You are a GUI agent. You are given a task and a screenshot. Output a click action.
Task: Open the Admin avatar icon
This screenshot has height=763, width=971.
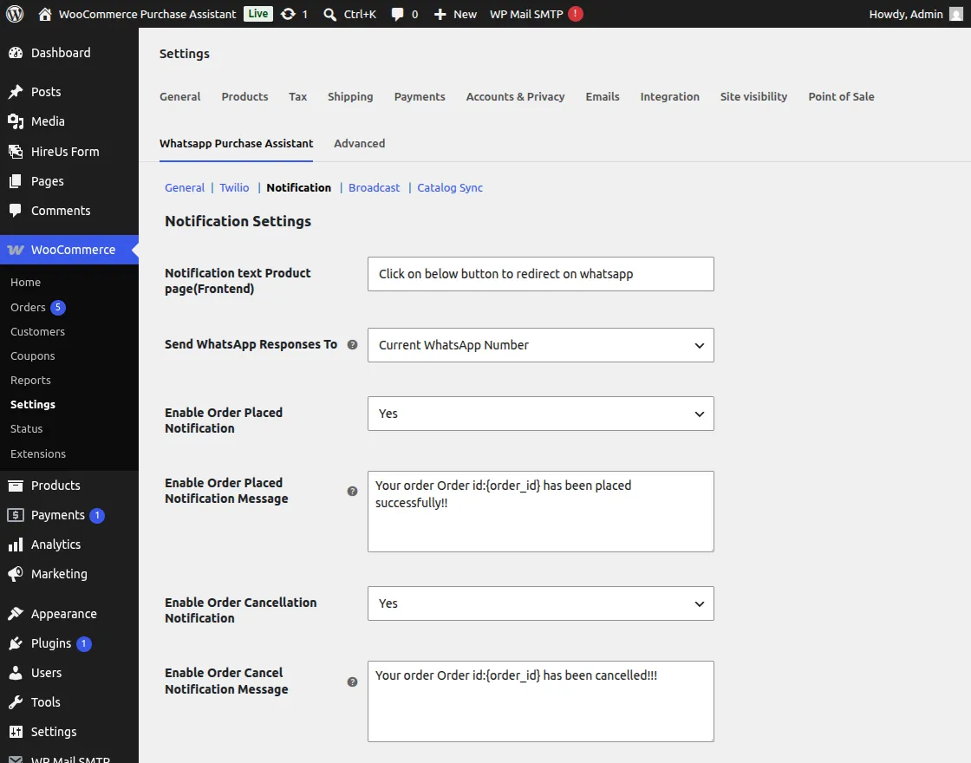tap(956, 14)
